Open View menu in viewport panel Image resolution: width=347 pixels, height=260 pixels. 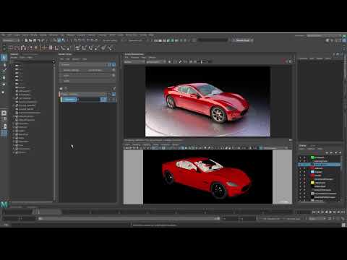(127, 144)
